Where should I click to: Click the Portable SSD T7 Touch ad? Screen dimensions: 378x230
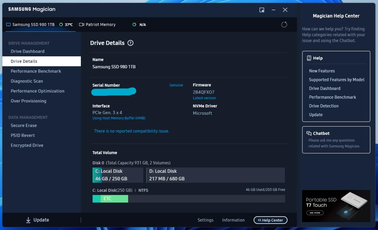pyautogui.click(x=336, y=206)
